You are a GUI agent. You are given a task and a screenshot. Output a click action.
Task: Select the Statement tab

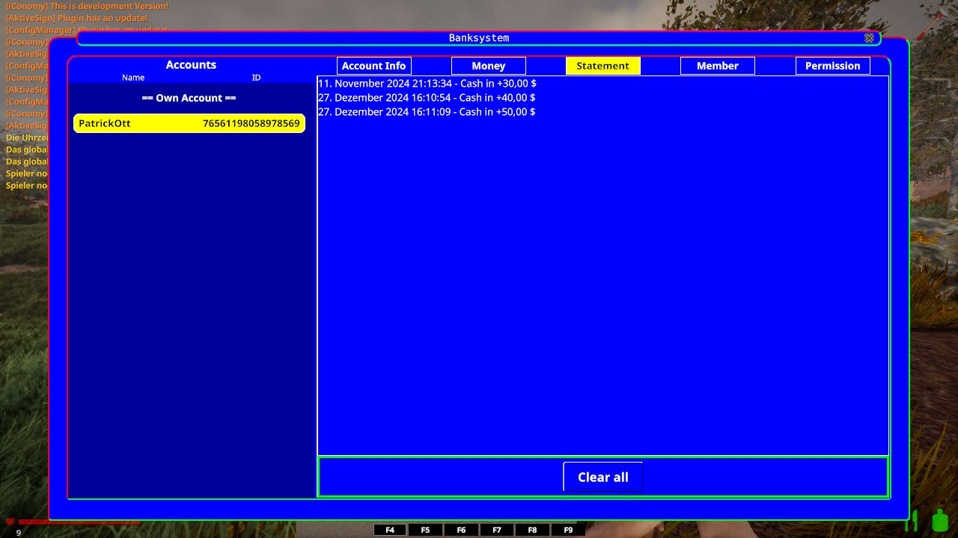point(602,66)
